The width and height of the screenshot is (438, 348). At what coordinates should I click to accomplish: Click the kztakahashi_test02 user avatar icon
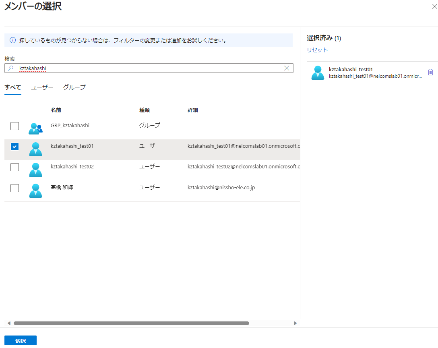[x=35, y=170]
